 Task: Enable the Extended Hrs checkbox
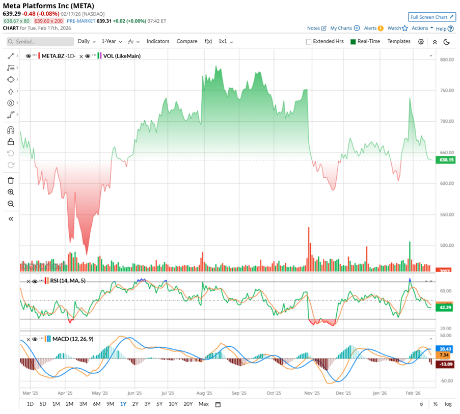coord(308,42)
